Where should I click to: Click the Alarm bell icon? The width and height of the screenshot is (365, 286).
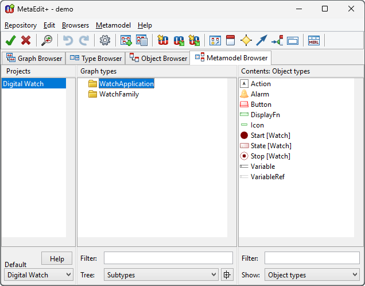point(244,94)
